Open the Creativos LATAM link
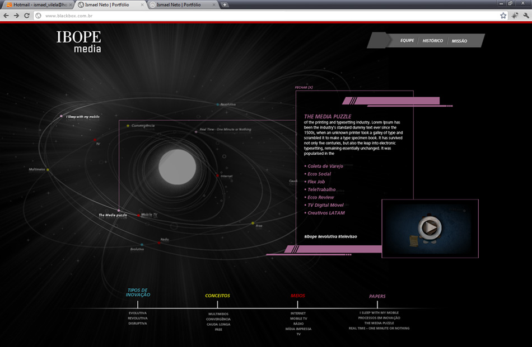This screenshot has height=347, width=532. click(326, 212)
